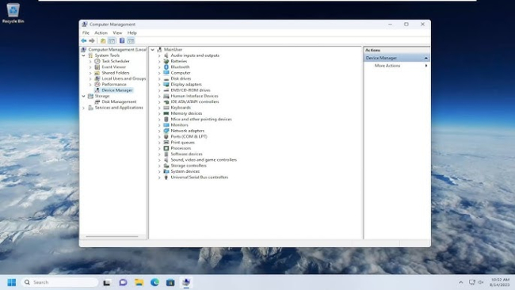This screenshot has width=515, height=290.
Task: Open the View menu
Action: [x=117, y=32]
